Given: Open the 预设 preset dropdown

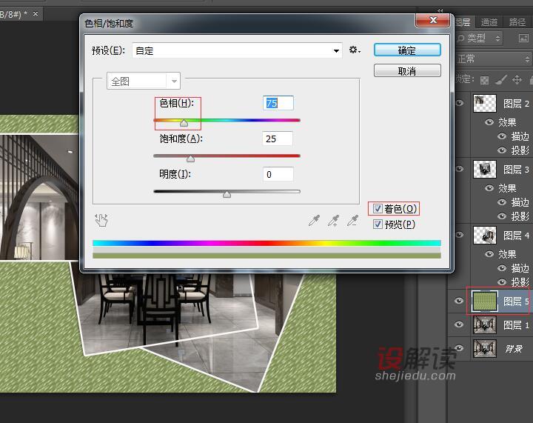Looking at the screenshot, I should pos(237,50).
